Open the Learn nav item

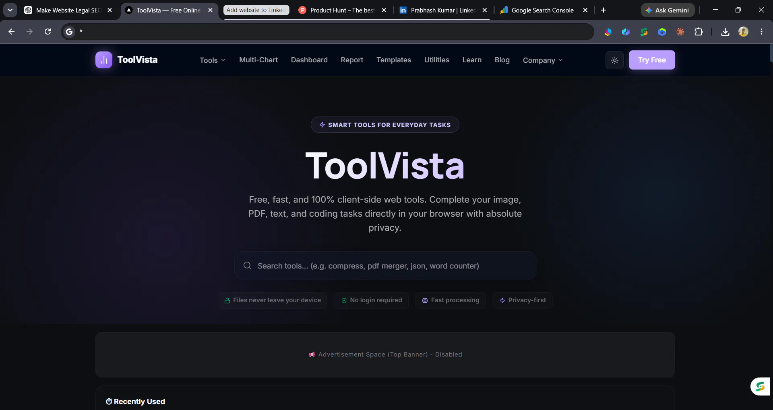click(472, 60)
